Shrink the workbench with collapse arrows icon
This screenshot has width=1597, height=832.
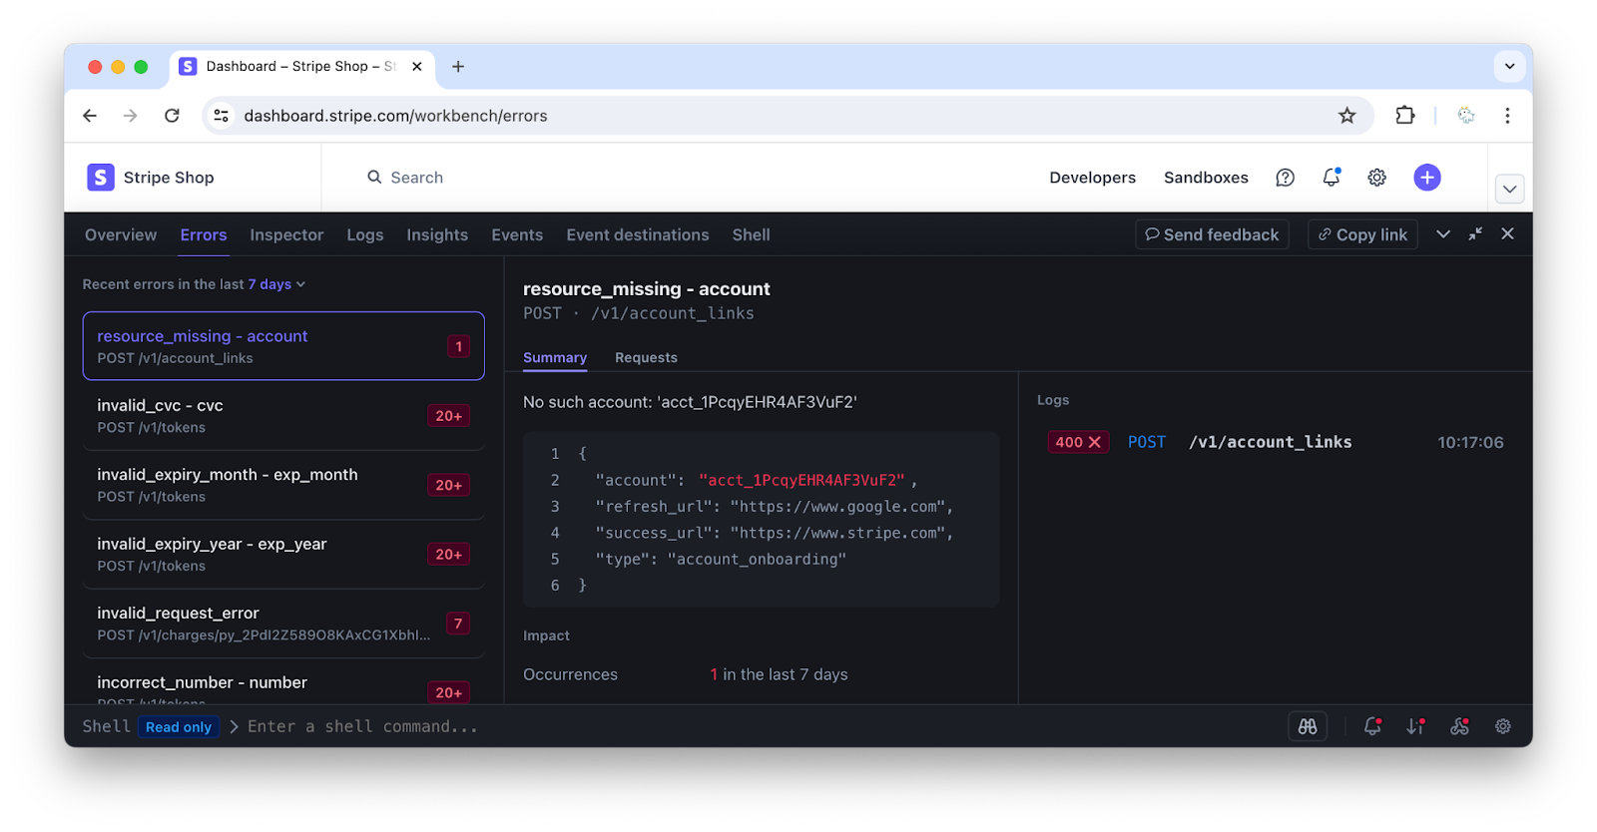click(x=1475, y=234)
